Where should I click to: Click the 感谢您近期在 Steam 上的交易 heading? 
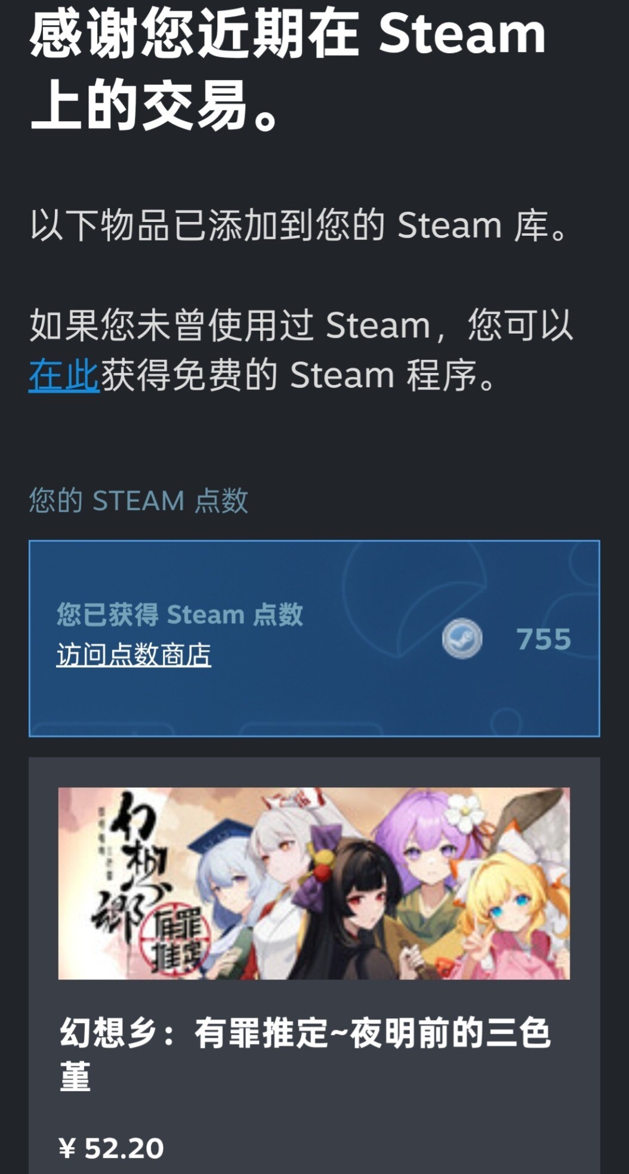[288, 70]
